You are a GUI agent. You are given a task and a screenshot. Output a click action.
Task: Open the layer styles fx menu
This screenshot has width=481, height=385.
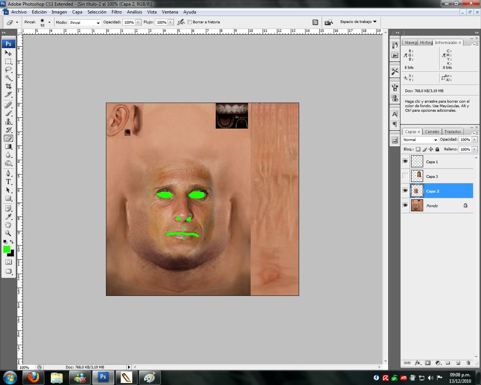(417, 363)
